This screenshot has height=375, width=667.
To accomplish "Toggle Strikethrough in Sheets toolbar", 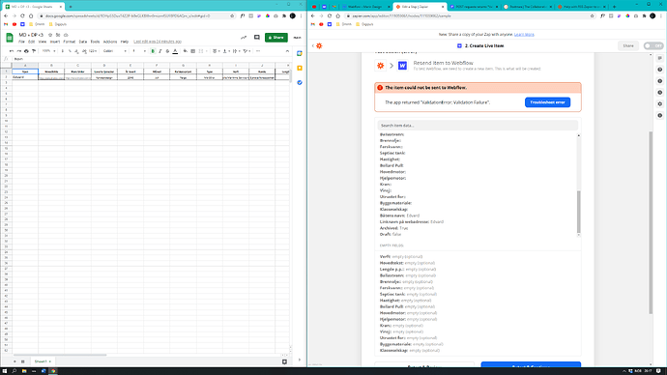I will click(x=167, y=51).
